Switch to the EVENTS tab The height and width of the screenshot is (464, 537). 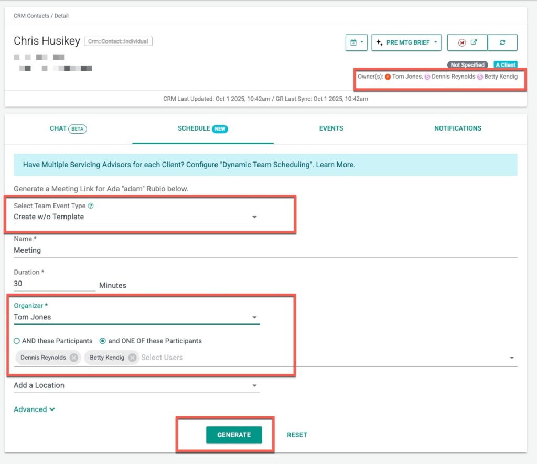tap(331, 128)
